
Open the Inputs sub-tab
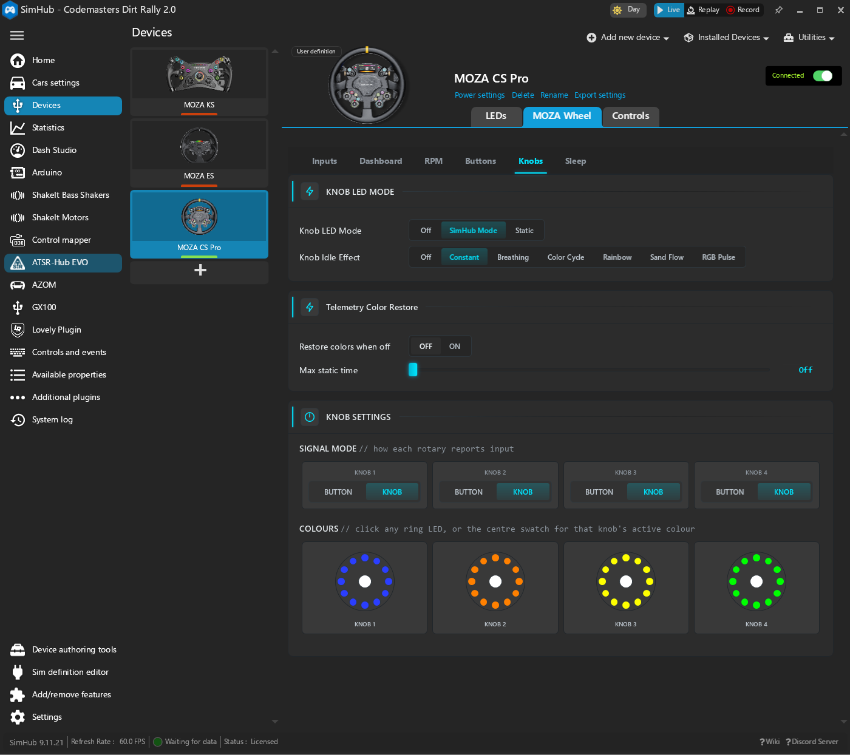coord(324,161)
